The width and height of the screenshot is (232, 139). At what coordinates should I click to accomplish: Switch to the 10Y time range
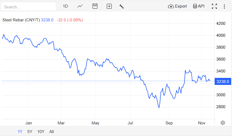(41, 132)
